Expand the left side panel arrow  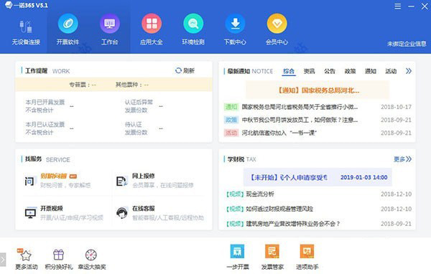pyautogui.click(x=3, y=260)
